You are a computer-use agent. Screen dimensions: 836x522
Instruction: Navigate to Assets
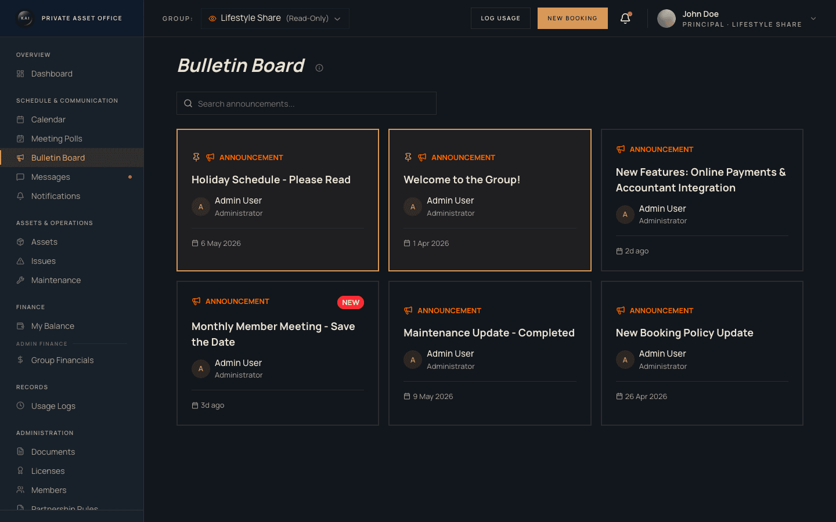pyautogui.click(x=72, y=242)
